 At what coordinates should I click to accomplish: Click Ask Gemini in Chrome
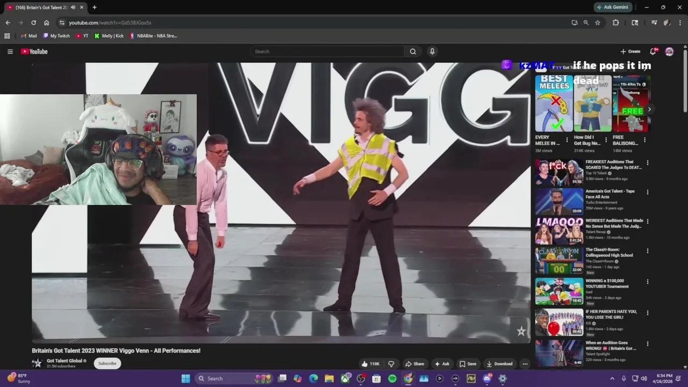pos(613,8)
